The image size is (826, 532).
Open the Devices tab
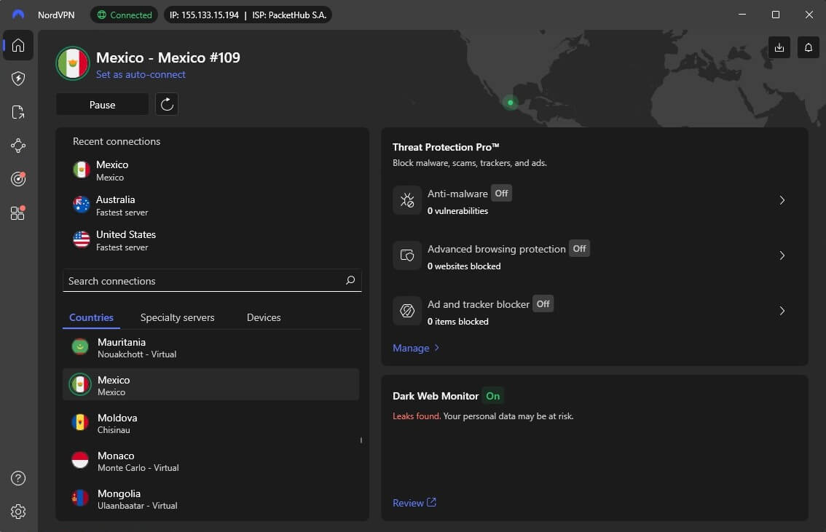(x=263, y=317)
